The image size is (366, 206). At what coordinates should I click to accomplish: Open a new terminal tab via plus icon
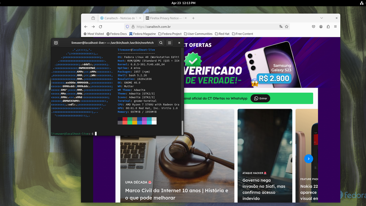coord(55,43)
